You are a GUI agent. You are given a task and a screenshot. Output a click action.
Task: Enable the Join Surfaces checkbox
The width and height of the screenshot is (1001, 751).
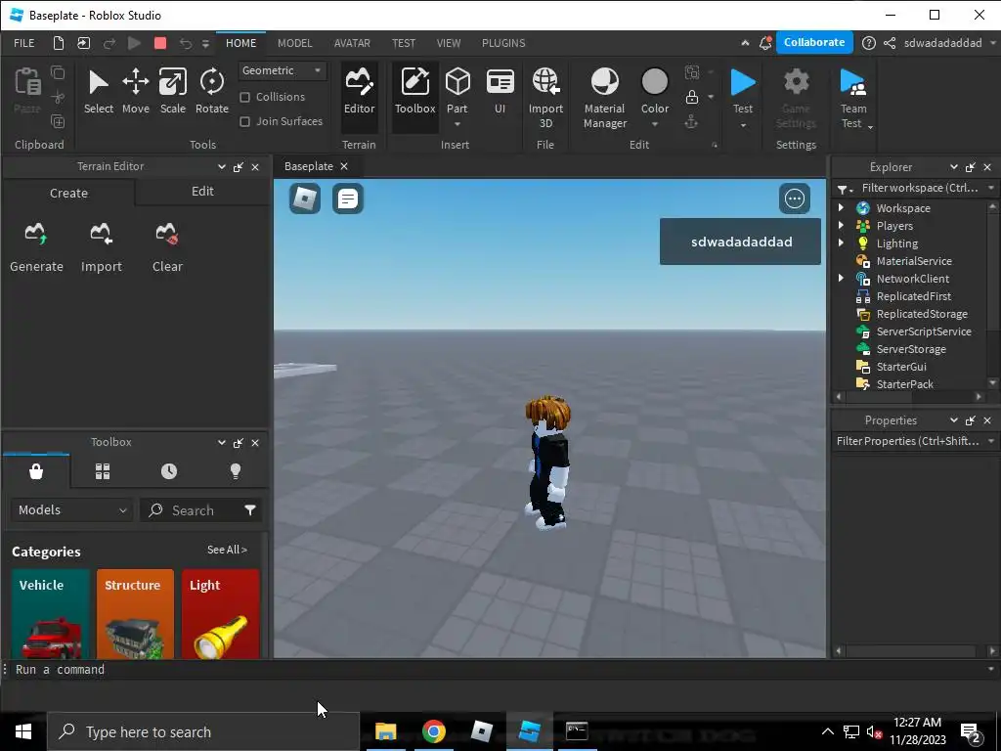244,121
